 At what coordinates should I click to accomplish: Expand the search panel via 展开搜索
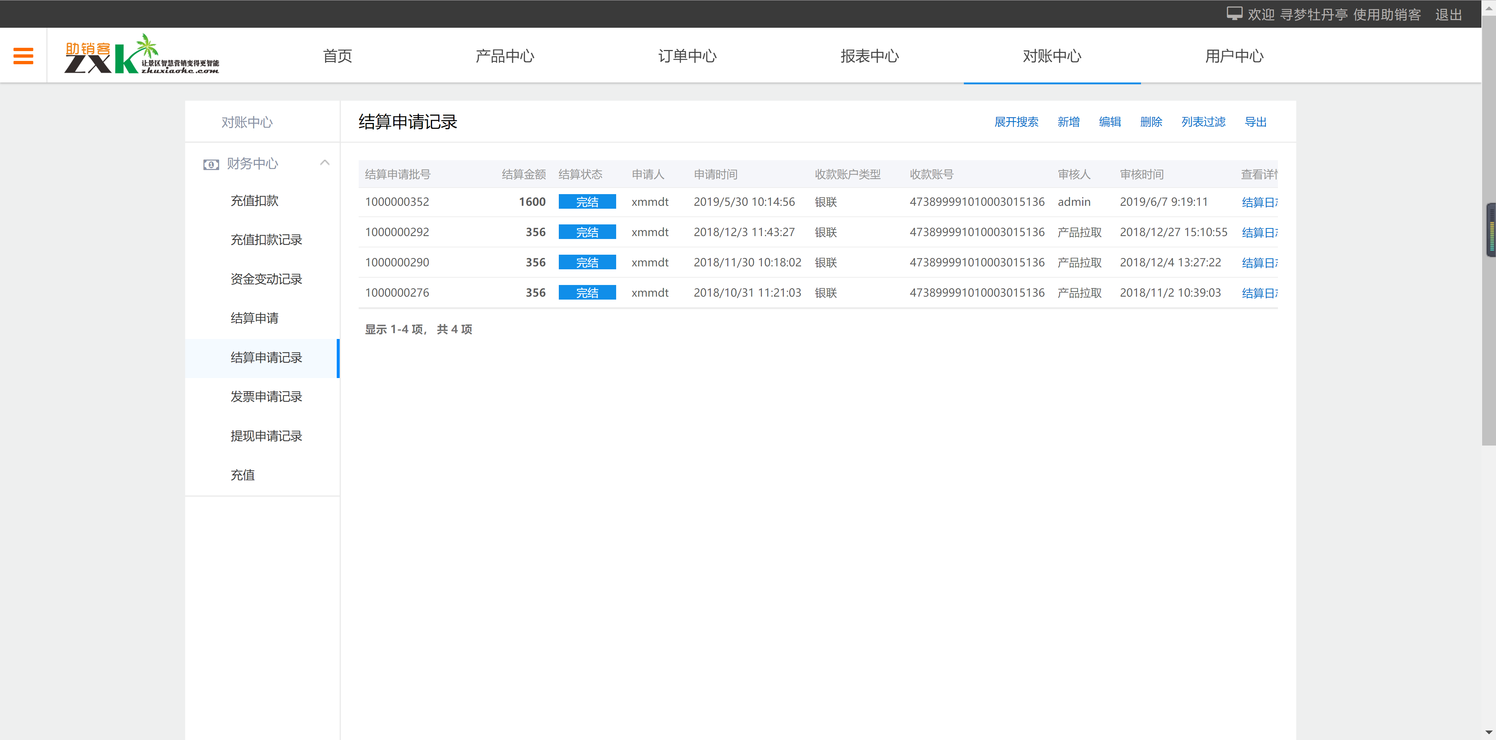tap(1016, 122)
